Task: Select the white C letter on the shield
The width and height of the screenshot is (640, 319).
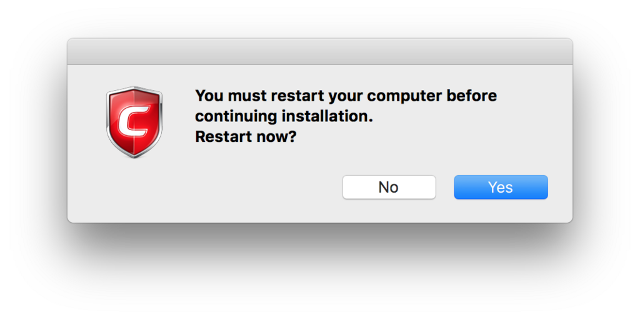Action: pyautogui.click(x=134, y=122)
